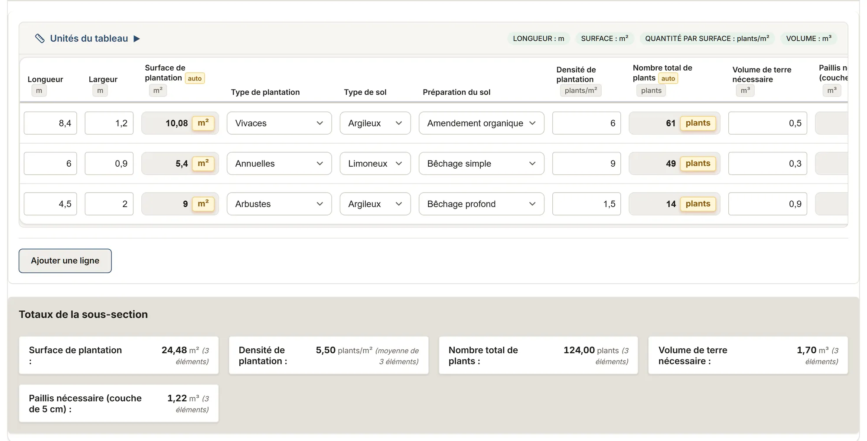
Task: Edit the density field showing 9
Action: (x=587, y=164)
